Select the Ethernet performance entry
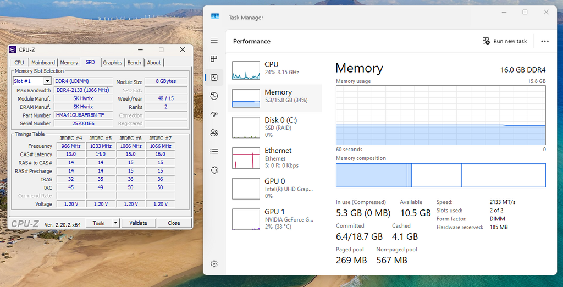The height and width of the screenshot is (287, 563). click(x=275, y=158)
